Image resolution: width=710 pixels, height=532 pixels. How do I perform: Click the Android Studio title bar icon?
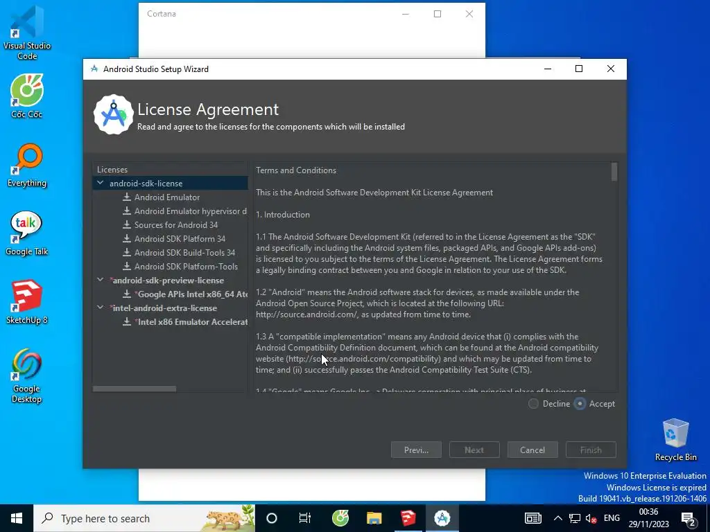pyautogui.click(x=94, y=69)
